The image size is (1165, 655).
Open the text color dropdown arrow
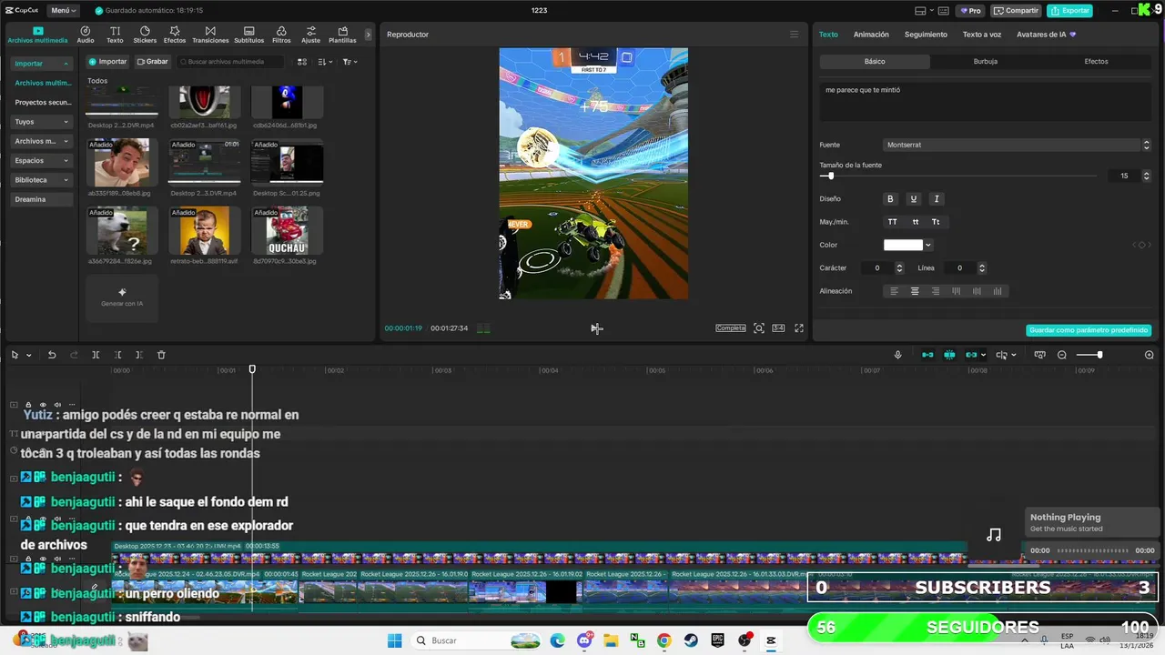928,245
